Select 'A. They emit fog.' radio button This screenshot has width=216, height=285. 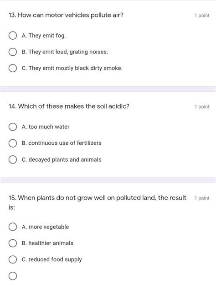[x=13, y=36]
